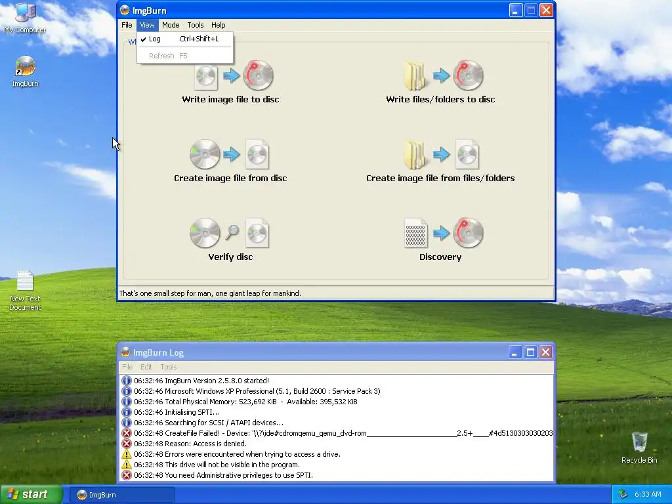Close the open View menu
Viewport: 672px width, 504px height.
click(x=147, y=25)
